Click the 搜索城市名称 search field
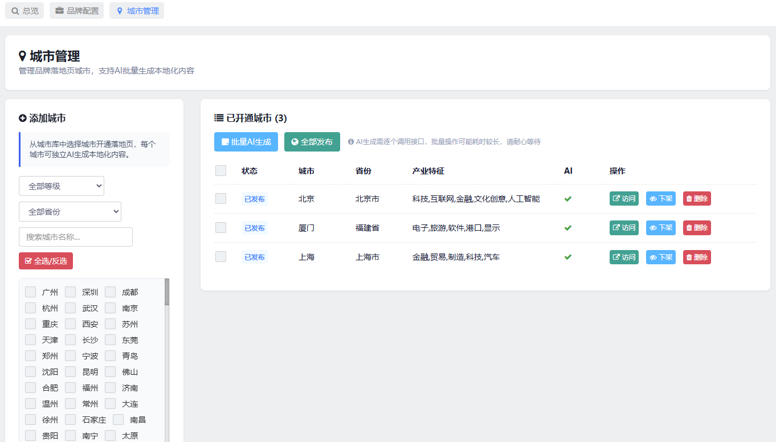776x442 pixels. click(76, 237)
